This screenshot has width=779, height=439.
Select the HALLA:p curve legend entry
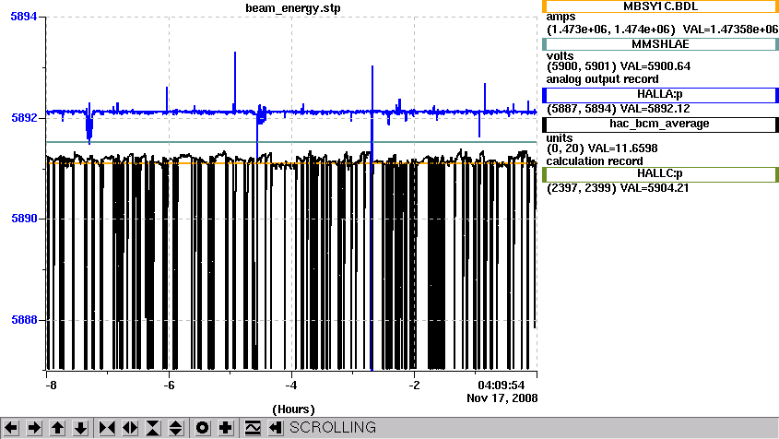(660, 94)
